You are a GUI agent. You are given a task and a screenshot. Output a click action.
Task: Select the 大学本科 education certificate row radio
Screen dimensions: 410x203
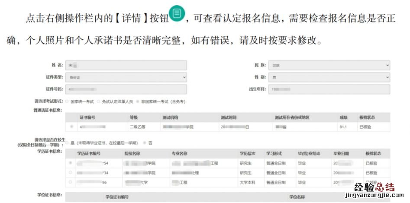[71, 182]
